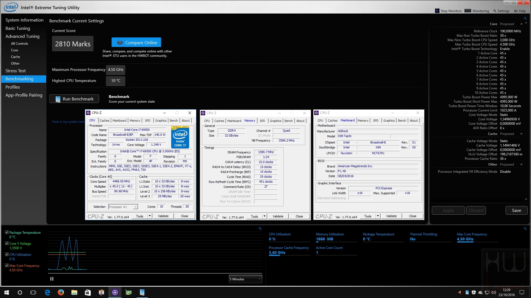Click Save in the settings panel
The width and height of the screenshot is (531, 298).
(516, 210)
